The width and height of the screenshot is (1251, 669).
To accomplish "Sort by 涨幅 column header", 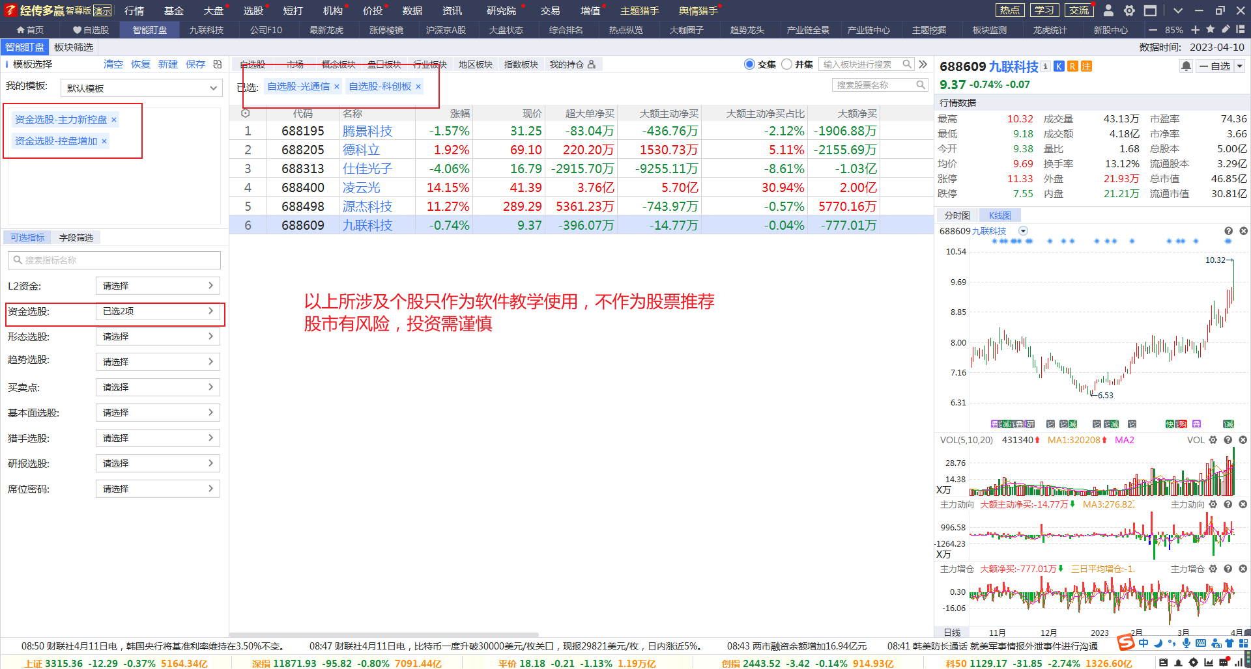I will [x=460, y=113].
